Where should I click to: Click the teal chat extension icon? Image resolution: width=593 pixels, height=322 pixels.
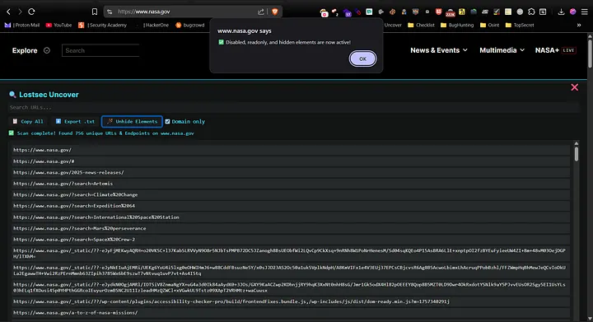(x=369, y=12)
